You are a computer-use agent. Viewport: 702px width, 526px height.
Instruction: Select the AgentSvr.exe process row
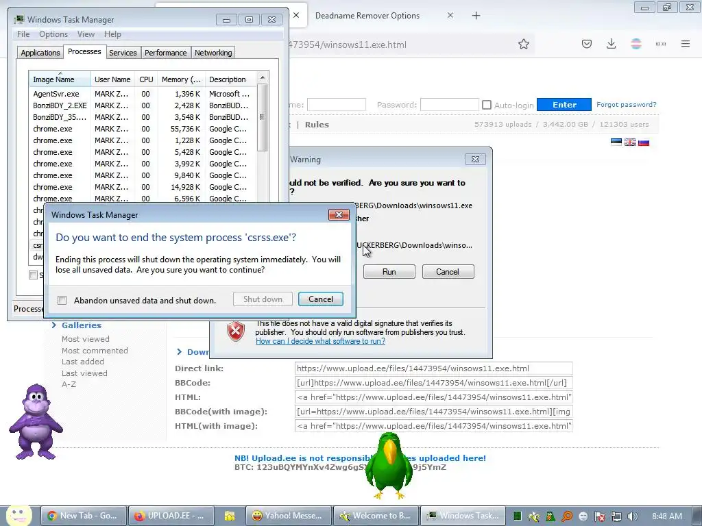[x=143, y=94]
